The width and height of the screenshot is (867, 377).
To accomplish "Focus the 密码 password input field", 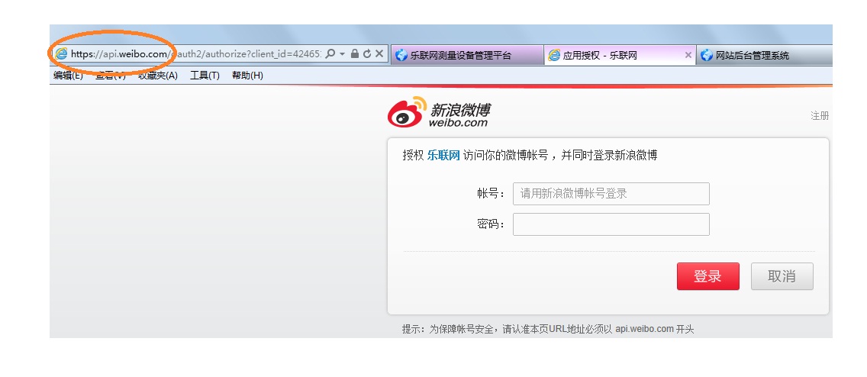I will [x=611, y=224].
